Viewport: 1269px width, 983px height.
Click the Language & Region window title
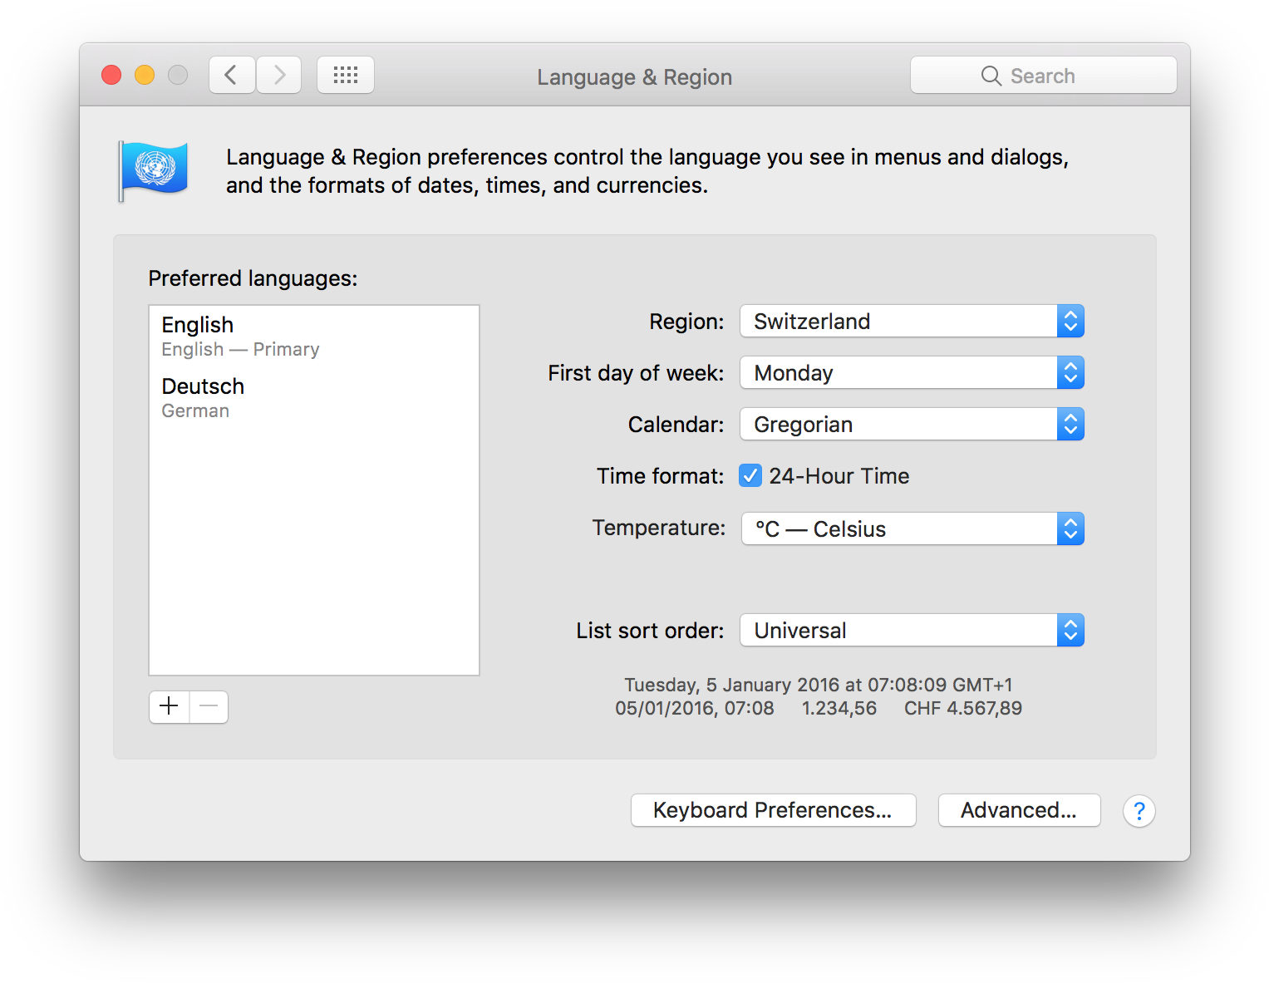tap(635, 77)
